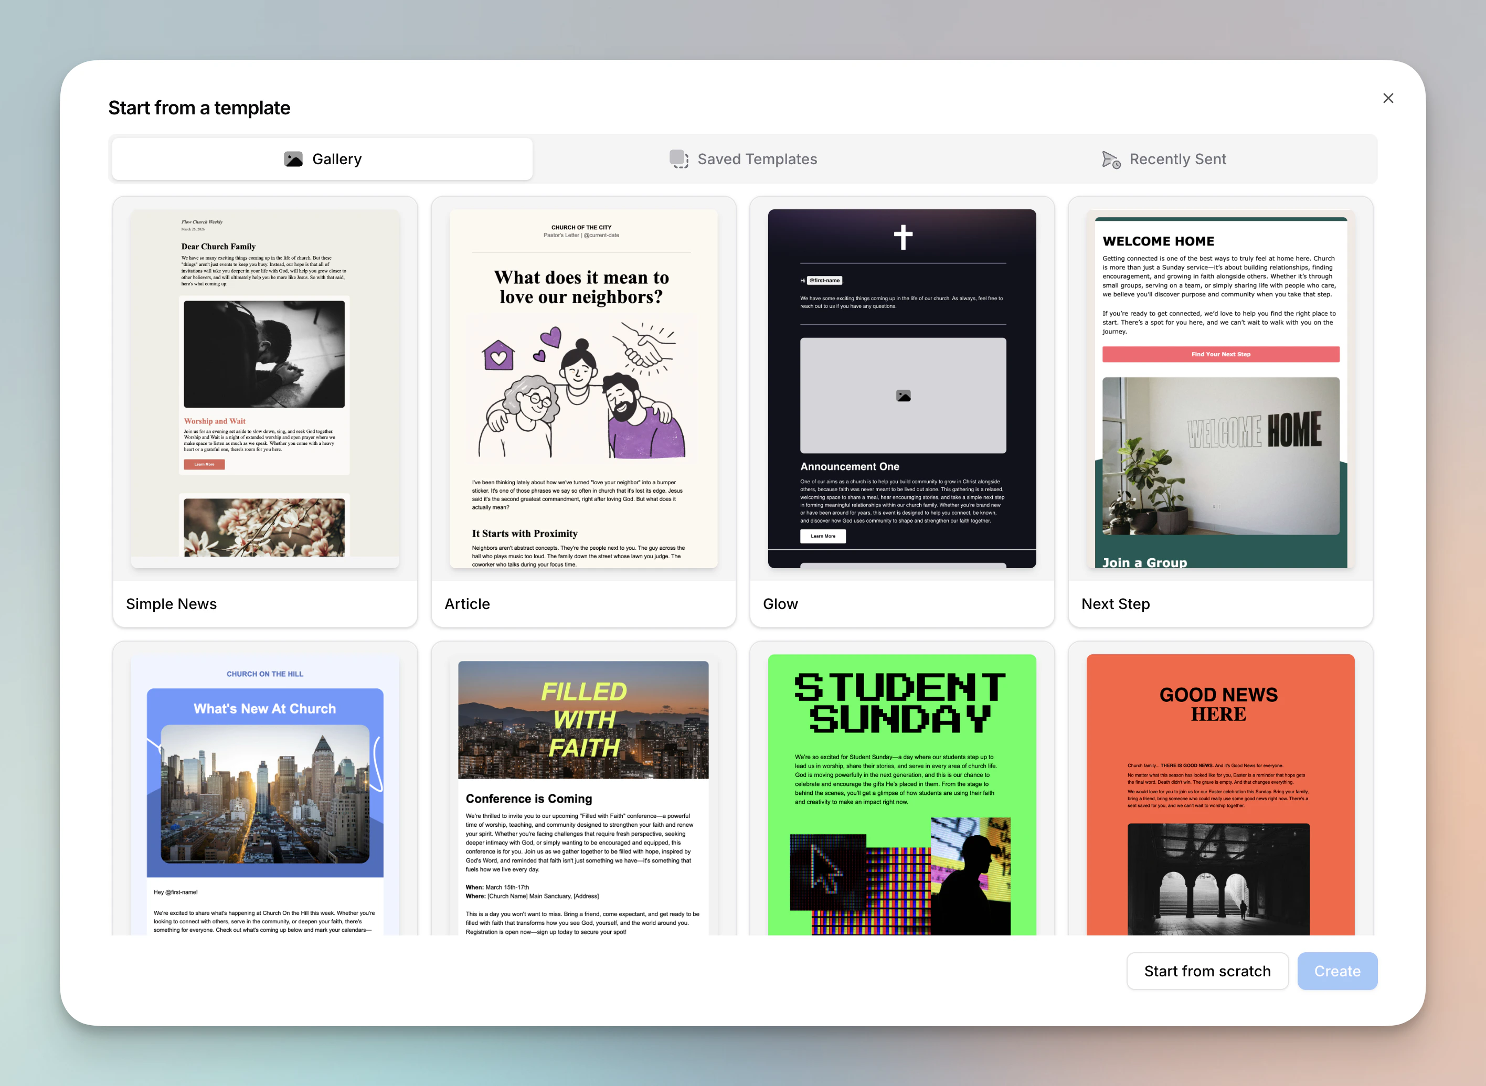Select the Simple News template thumbnail
Screen dimensions: 1486x1086
pos(265,389)
